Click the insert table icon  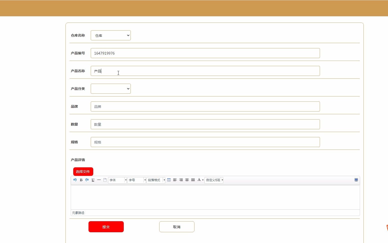(x=169, y=180)
